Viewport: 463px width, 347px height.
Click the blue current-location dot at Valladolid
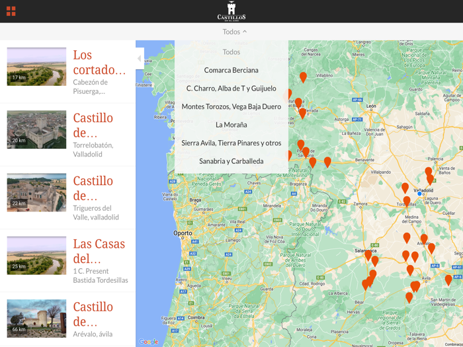coord(419,194)
